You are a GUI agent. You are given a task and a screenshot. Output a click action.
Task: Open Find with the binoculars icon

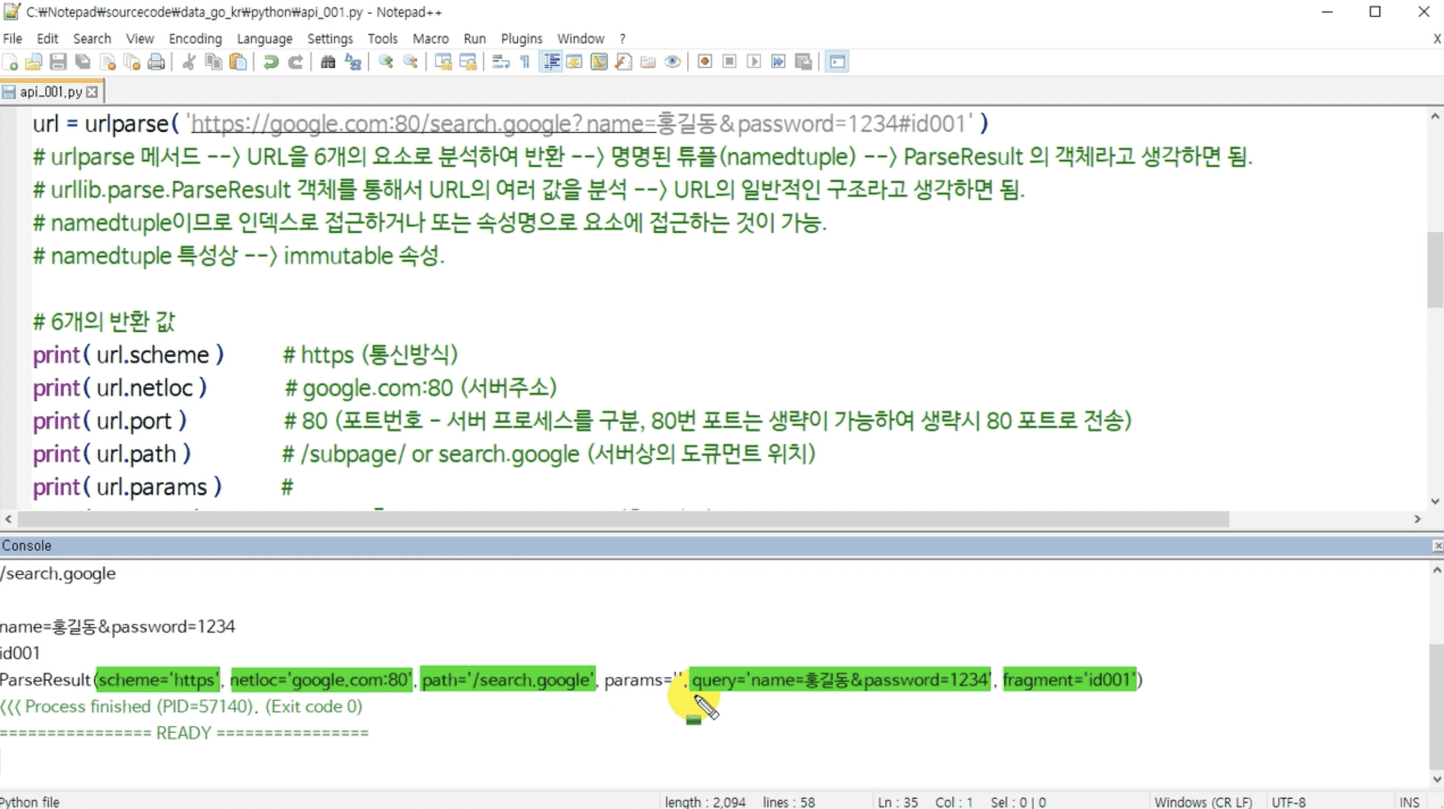click(328, 62)
